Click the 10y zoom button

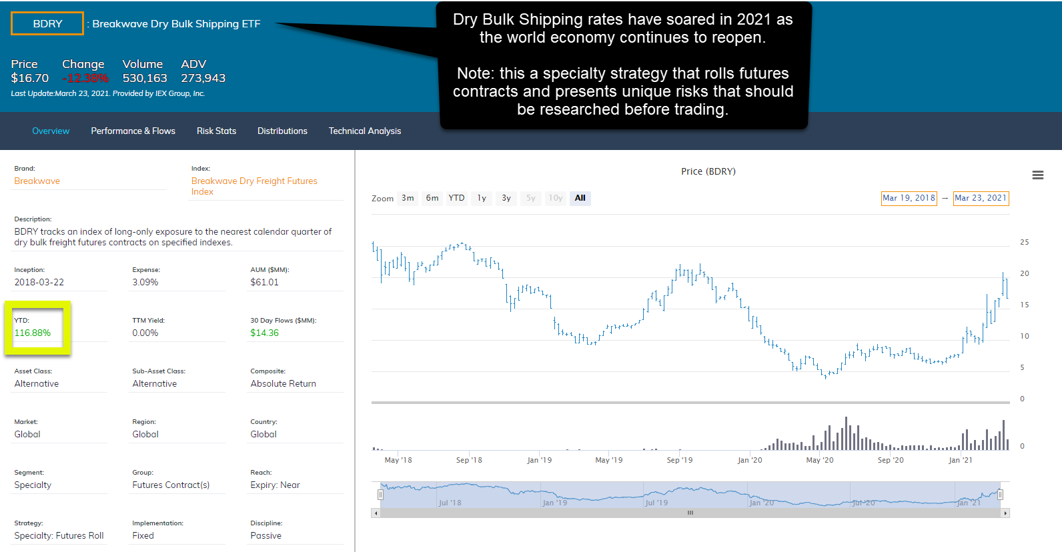[x=556, y=198]
